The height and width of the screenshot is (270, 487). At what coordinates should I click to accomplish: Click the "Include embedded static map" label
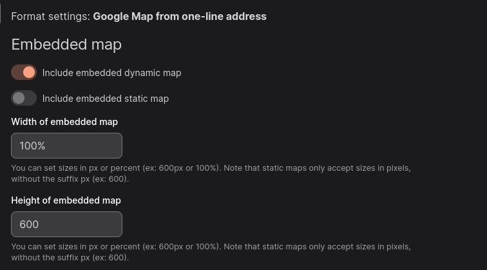pyautogui.click(x=105, y=99)
